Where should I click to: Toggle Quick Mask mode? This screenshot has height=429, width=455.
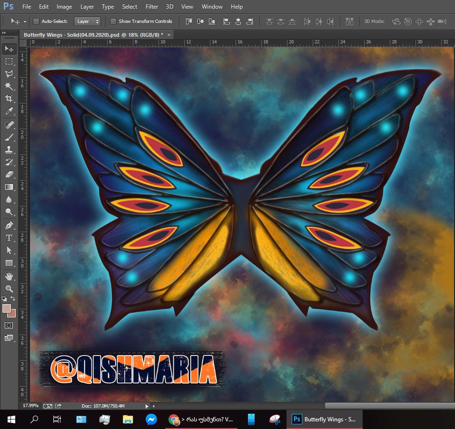point(9,325)
